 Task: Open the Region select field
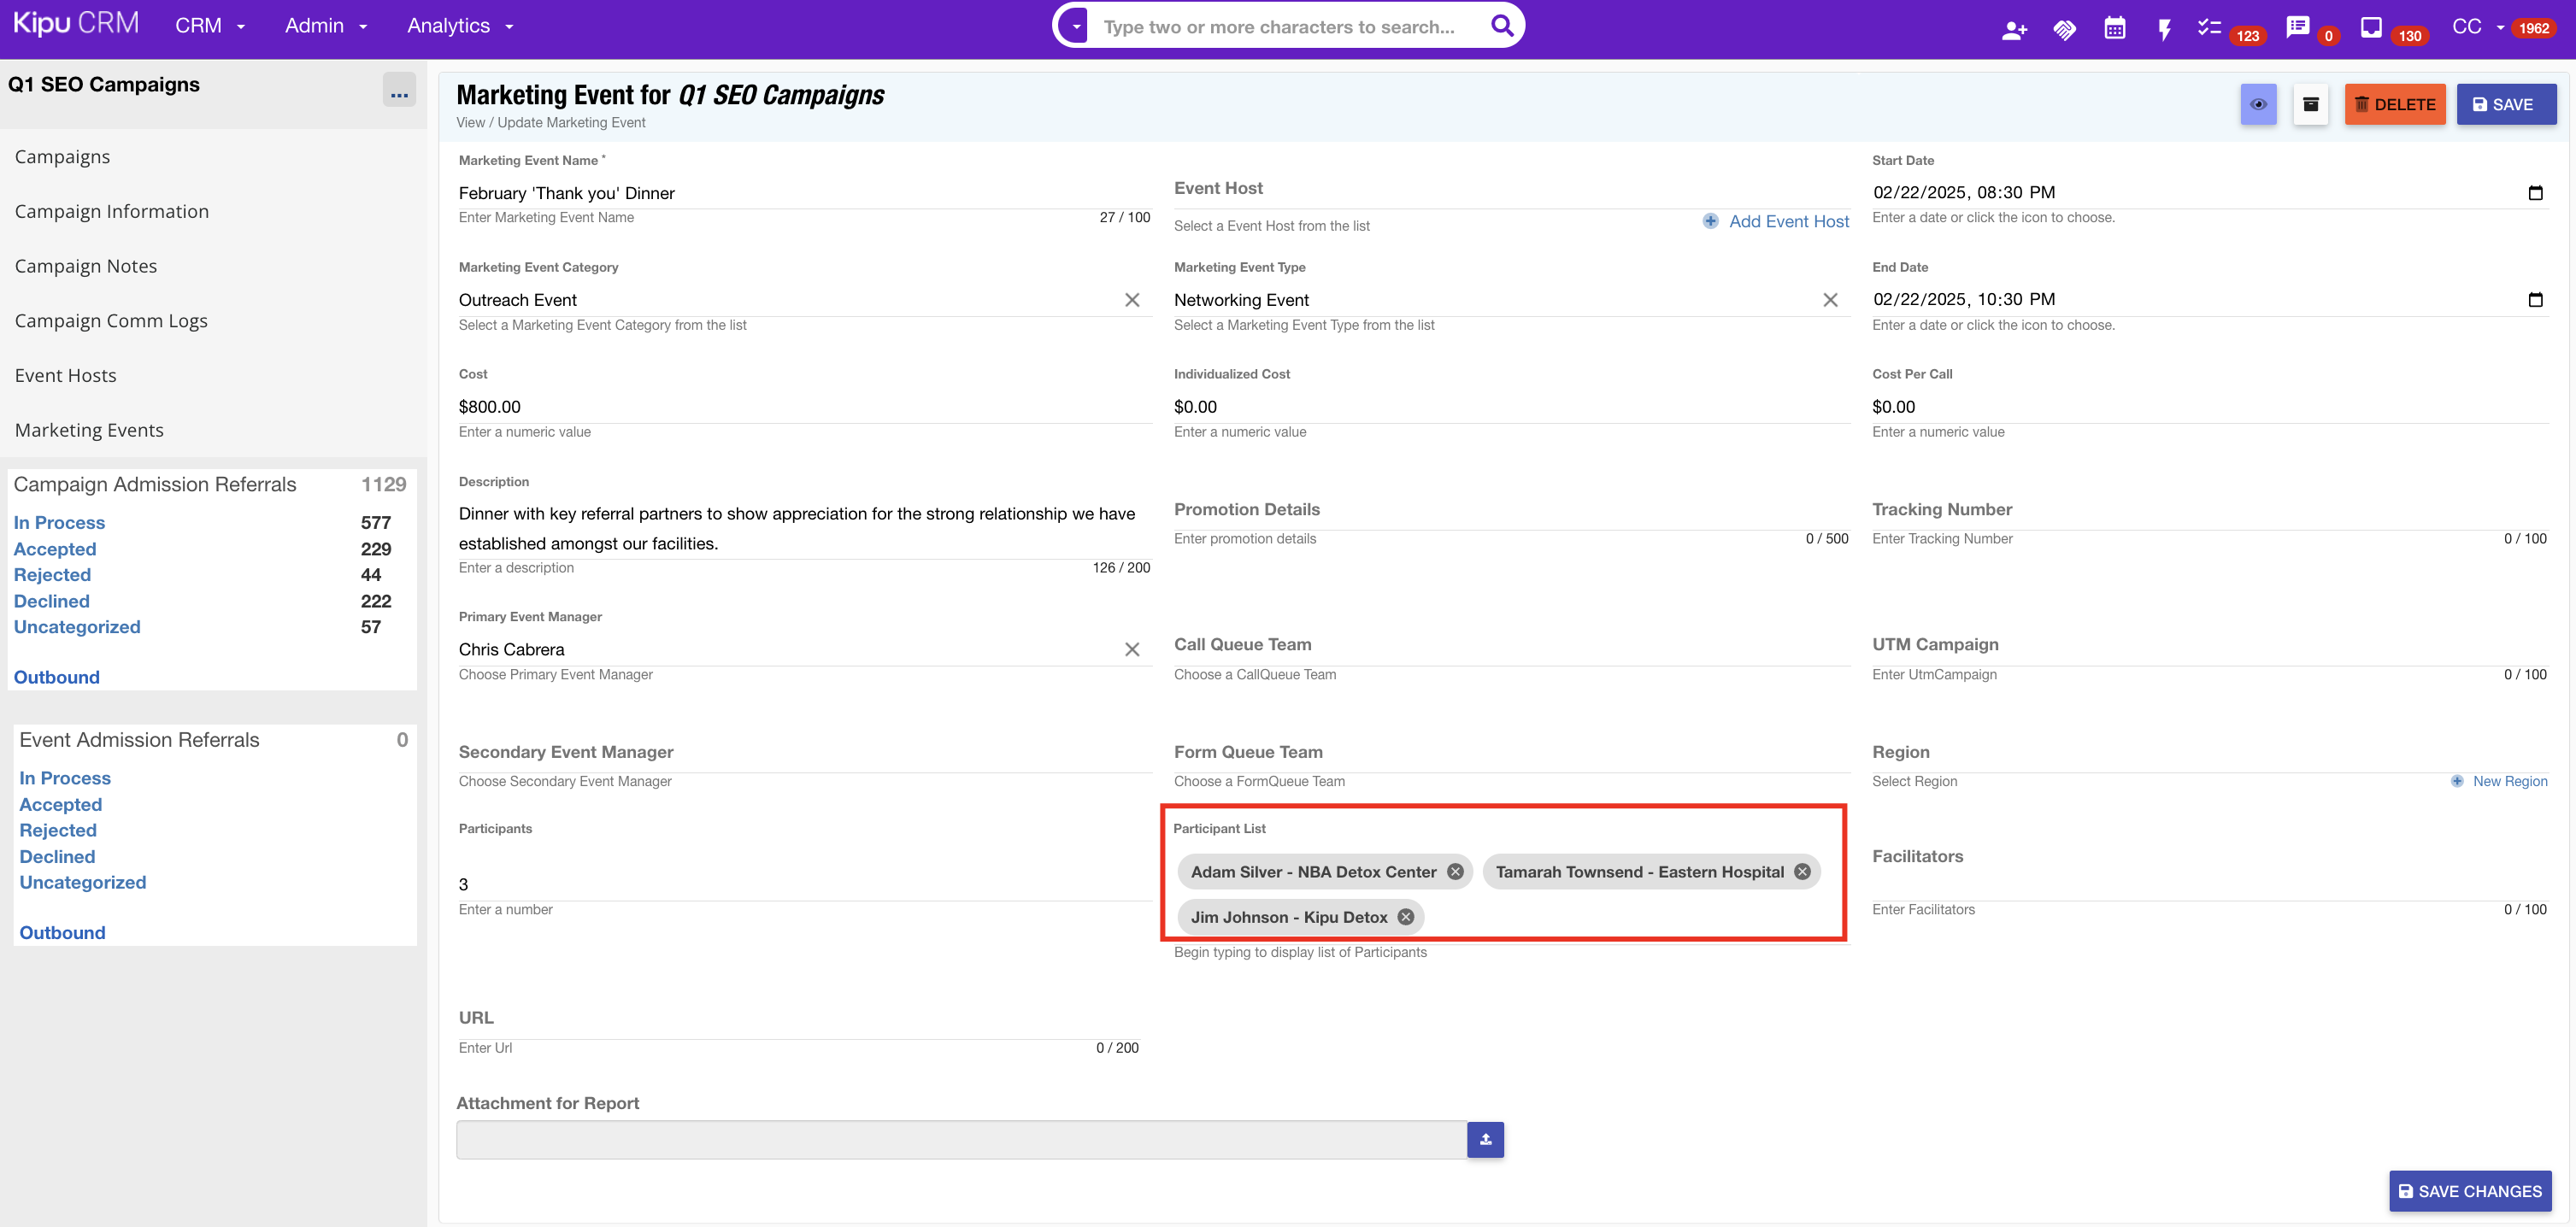point(2209,753)
